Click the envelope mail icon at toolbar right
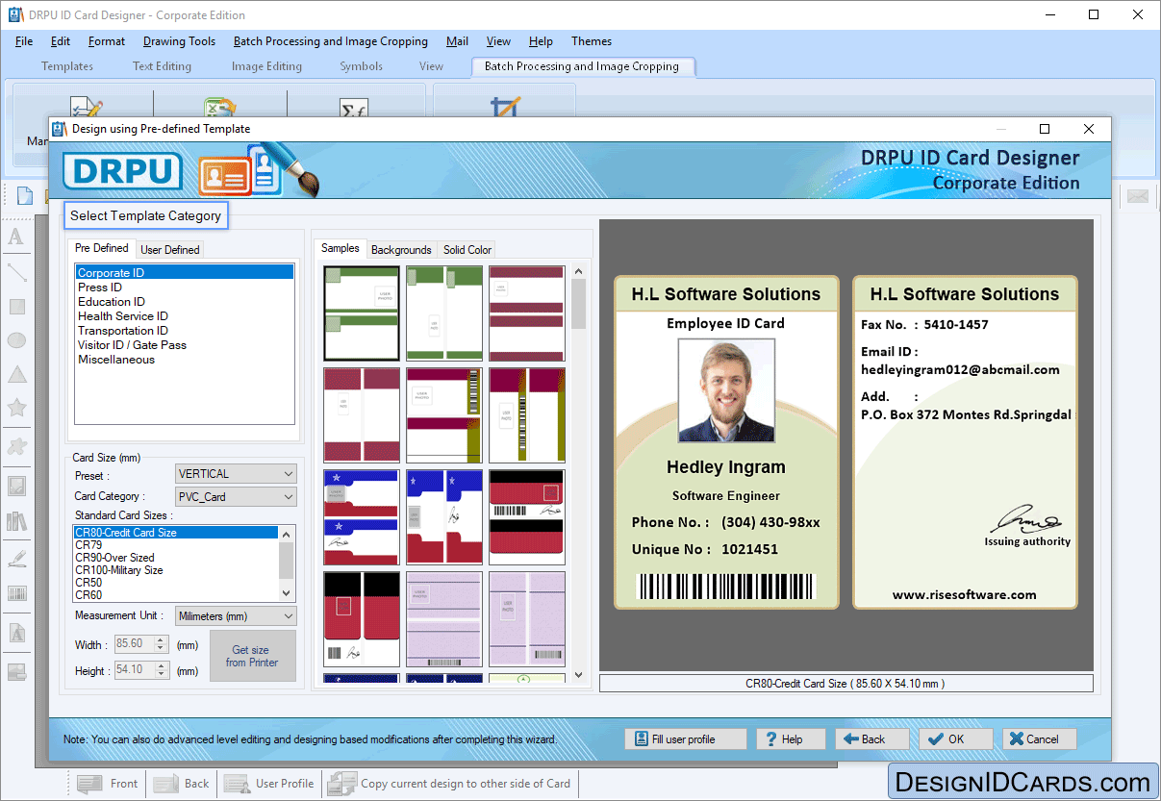Image resolution: width=1161 pixels, height=801 pixels. (1138, 196)
